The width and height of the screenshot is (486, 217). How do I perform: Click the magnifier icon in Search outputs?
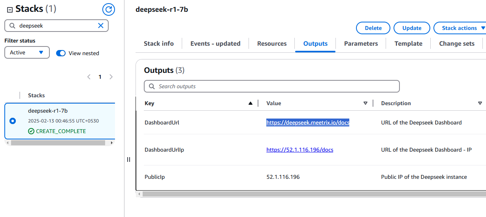[152, 86]
